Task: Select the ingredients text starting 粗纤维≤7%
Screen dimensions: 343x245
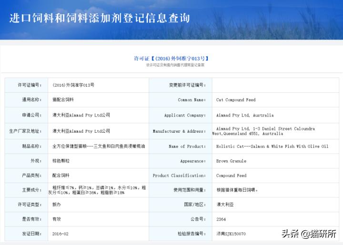Action: point(97,190)
